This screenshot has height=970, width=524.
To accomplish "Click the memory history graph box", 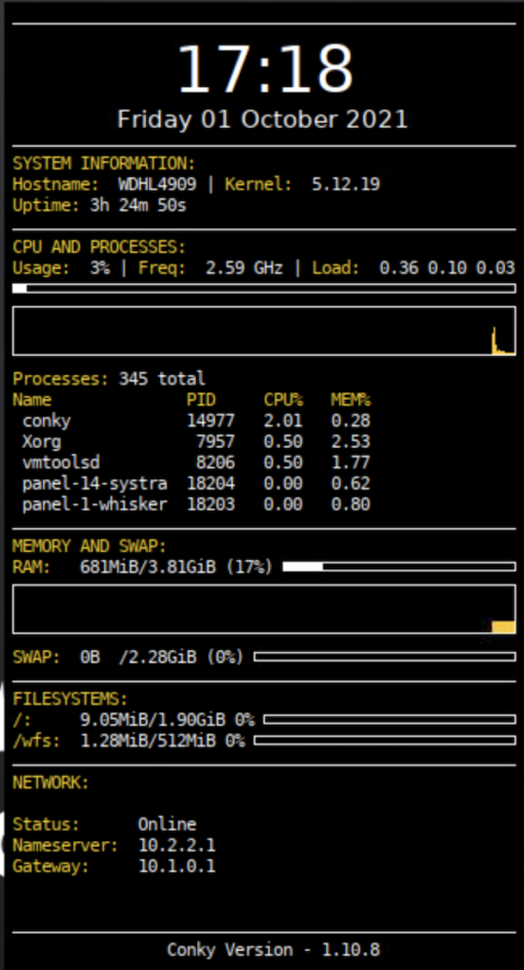I will pos(263,609).
